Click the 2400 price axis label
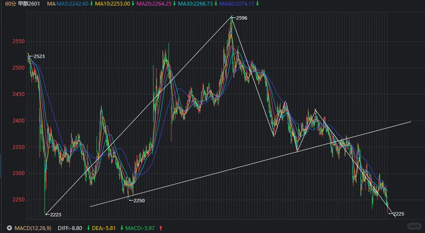 [18, 120]
